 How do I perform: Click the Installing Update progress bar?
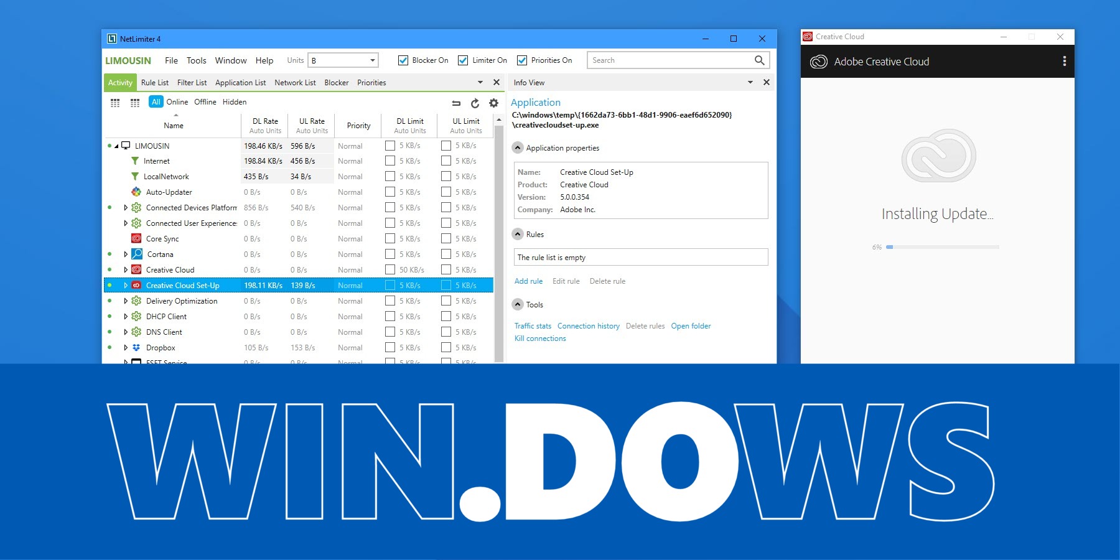point(943,247)
